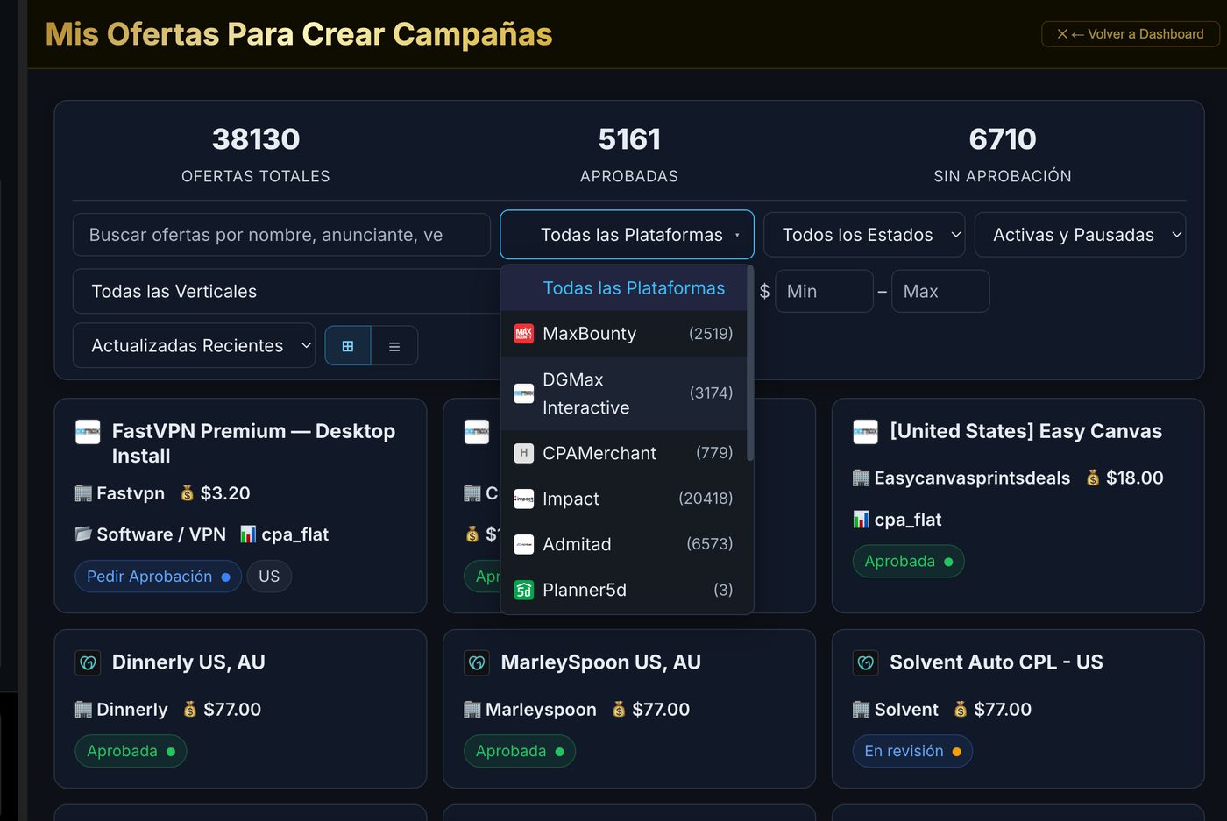Click FastVPN Premium card platform logo
This screenshot has height=821, width=1227.
coord(88,432)
